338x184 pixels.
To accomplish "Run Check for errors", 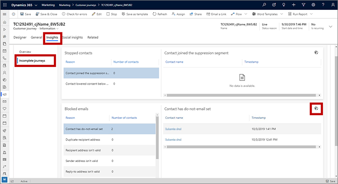I will (75, 14).
